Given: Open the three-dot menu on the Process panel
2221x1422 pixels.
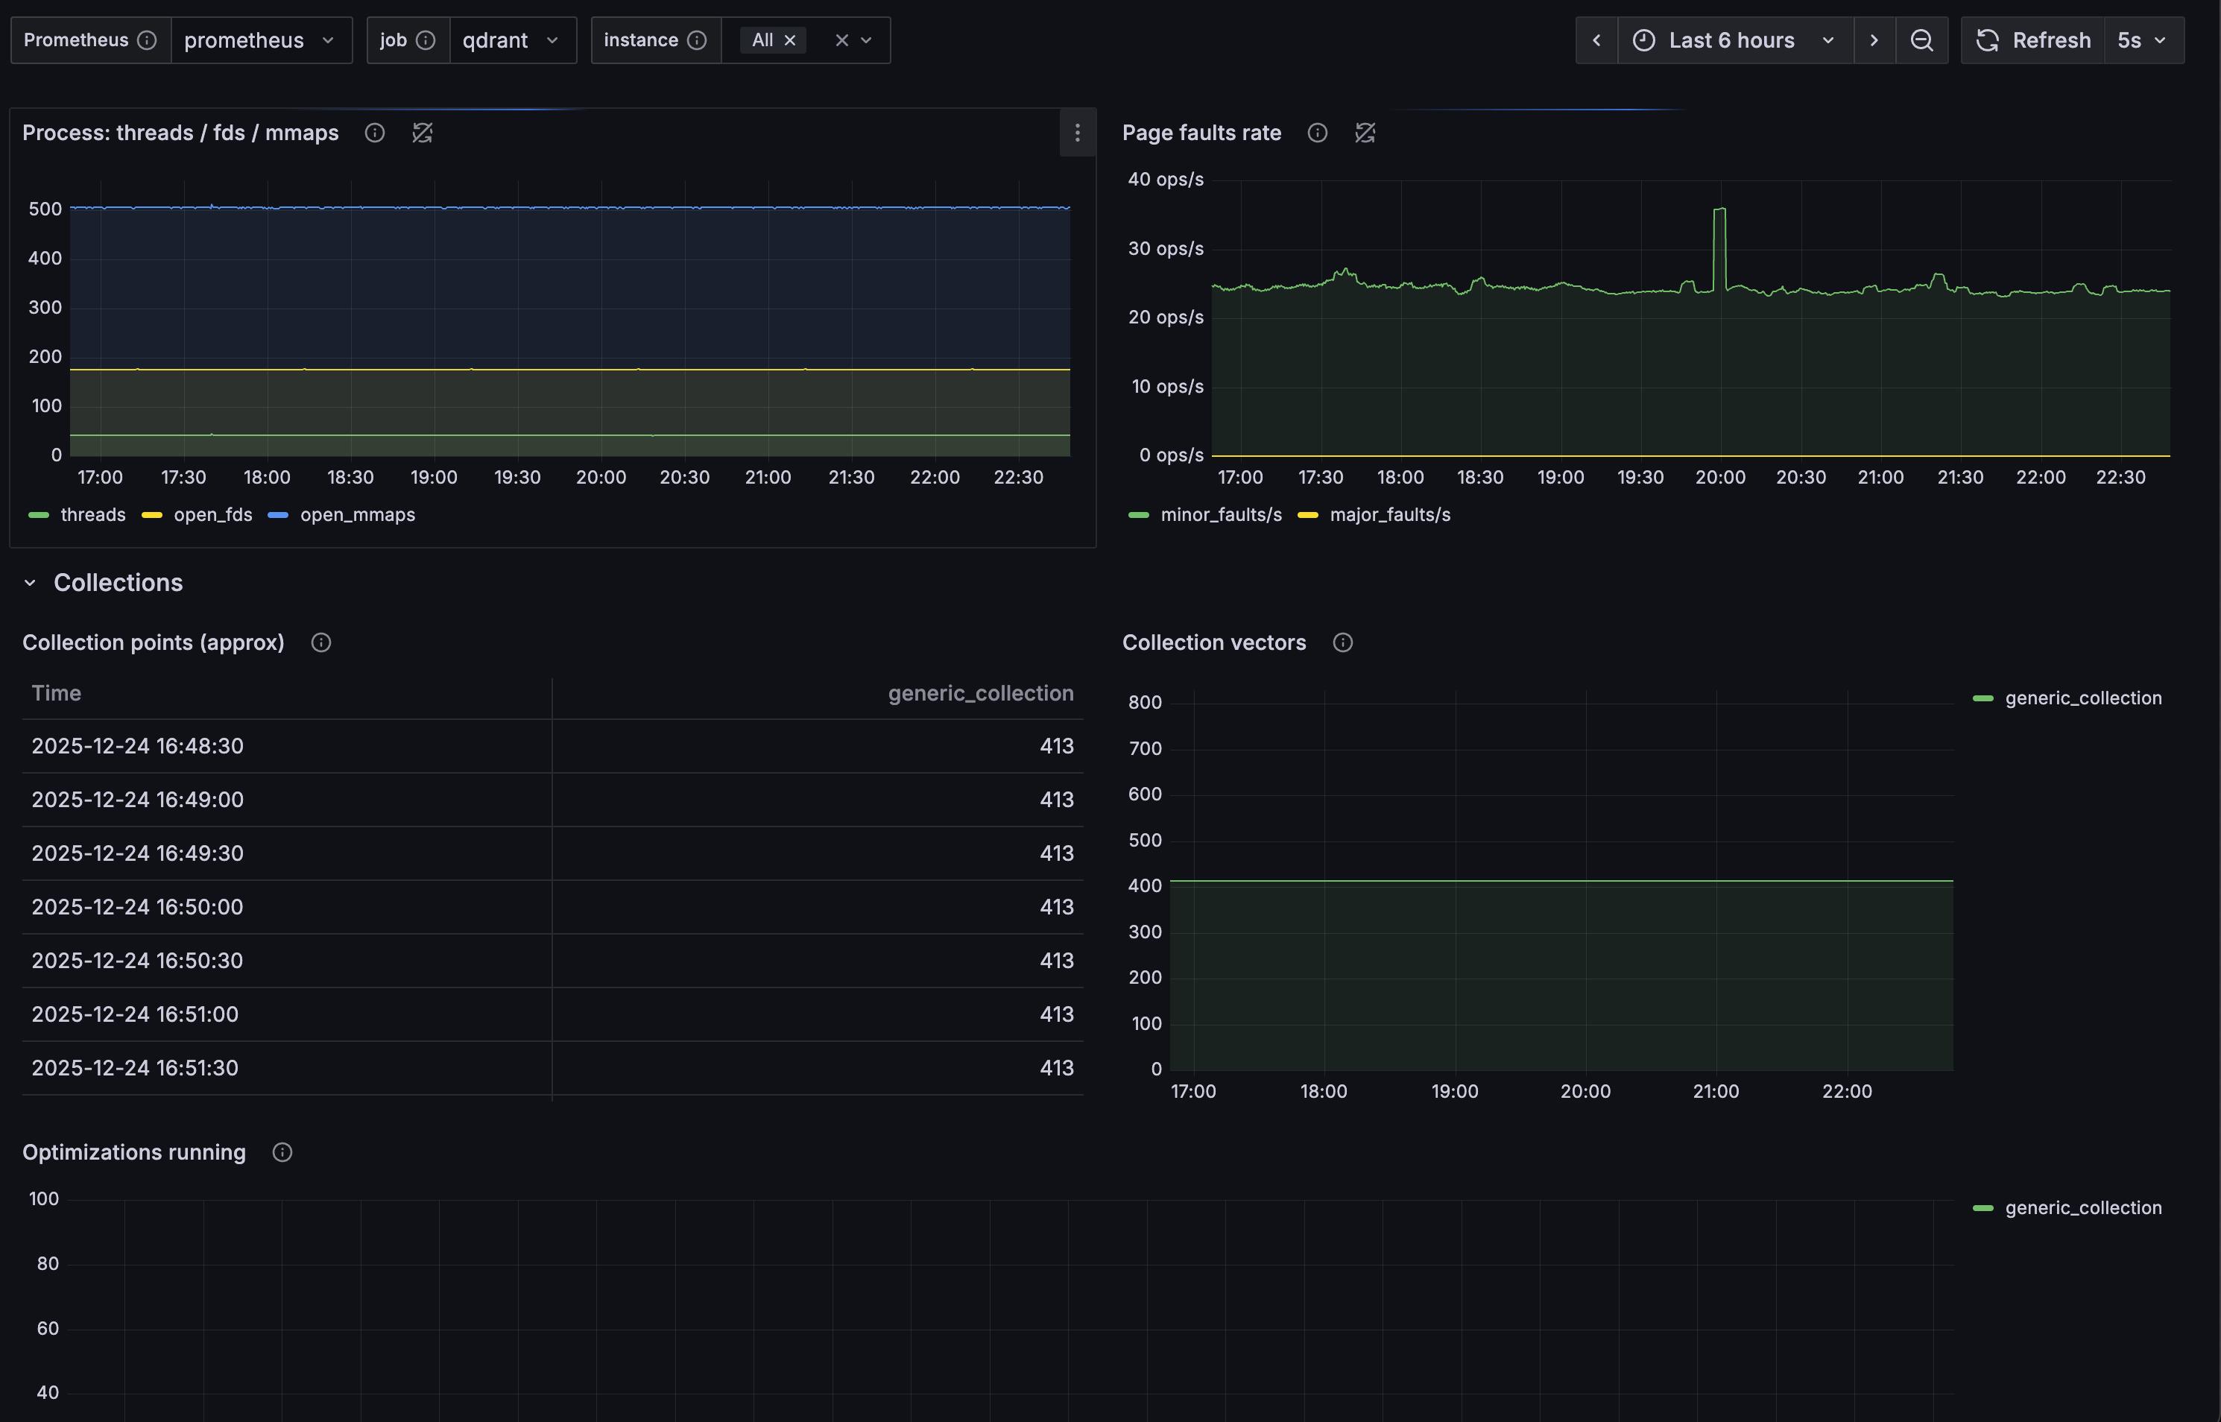Looking at the screenshot, I should click(x=1076, y=133).
